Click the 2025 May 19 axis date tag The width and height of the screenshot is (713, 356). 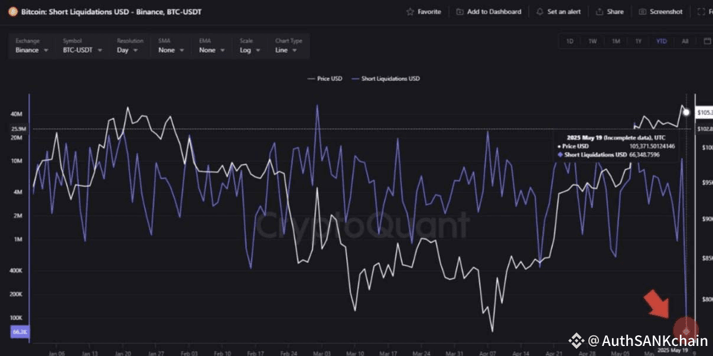coord(672,350)
